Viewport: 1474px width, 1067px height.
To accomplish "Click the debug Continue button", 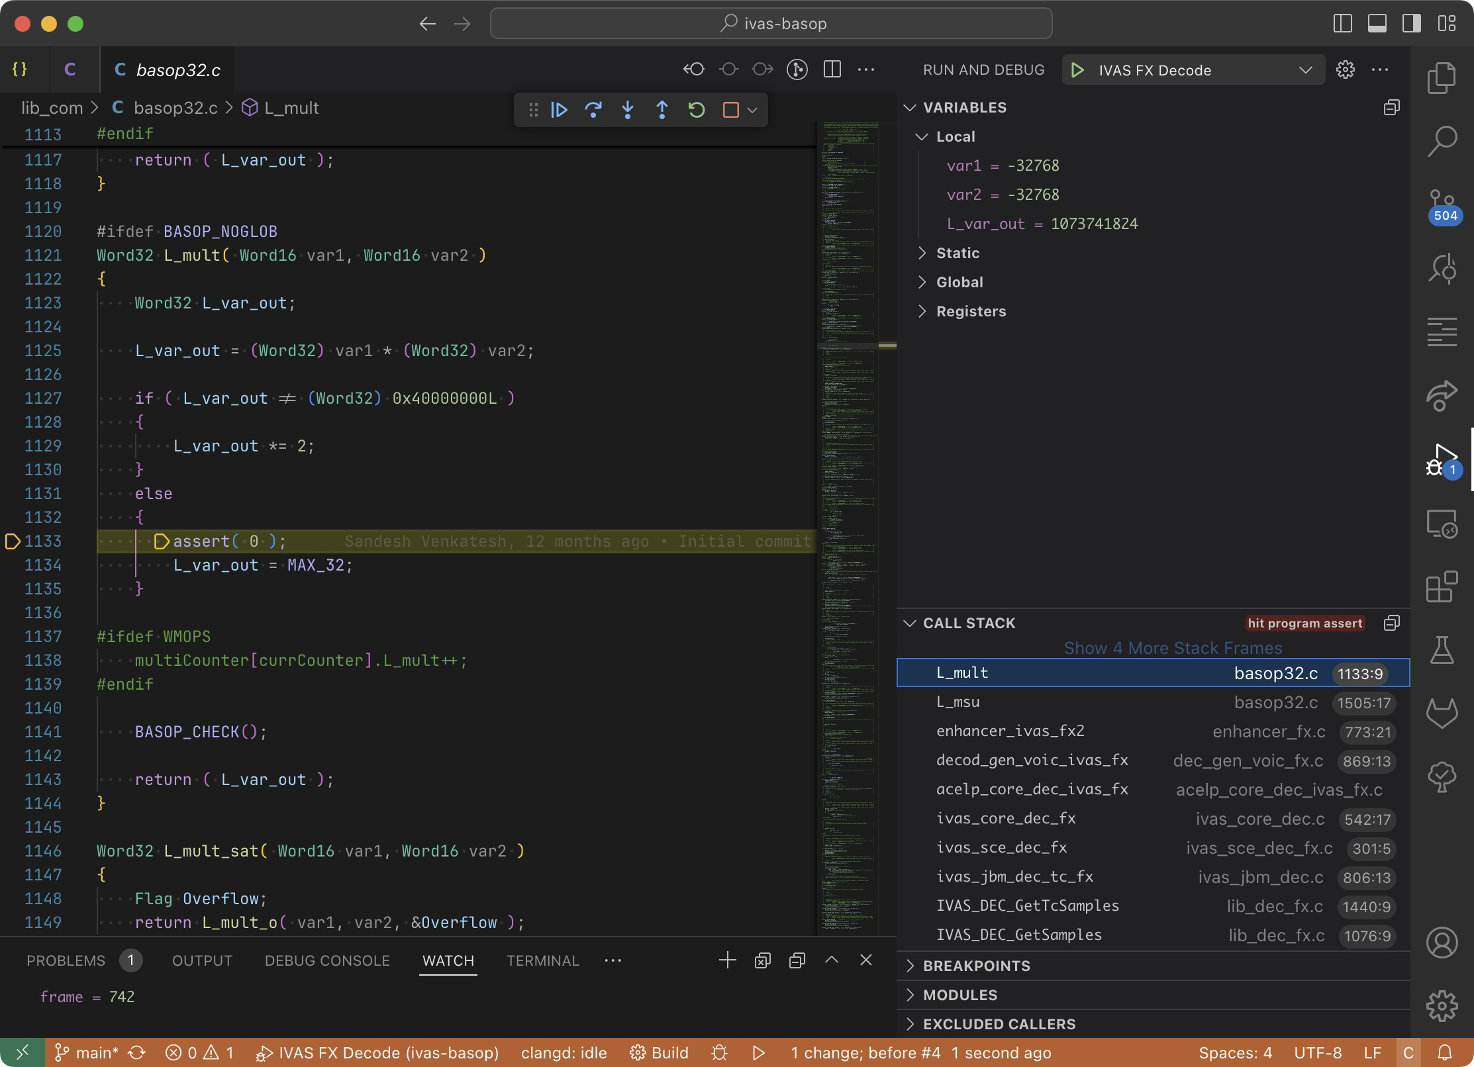I will click(x=560, y=110).
